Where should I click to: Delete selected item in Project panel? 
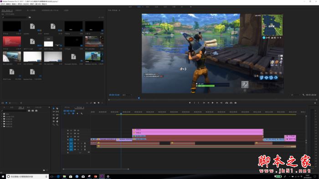(x=103, y=103)
